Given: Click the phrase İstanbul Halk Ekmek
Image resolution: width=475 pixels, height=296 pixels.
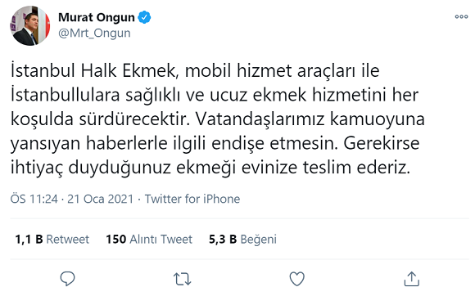Looking at the screenshot, I should click(93, 71).
